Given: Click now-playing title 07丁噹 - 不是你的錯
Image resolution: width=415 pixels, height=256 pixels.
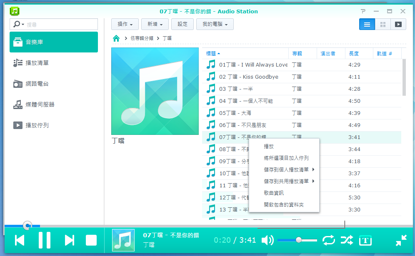Looking at the screenshot, I should tap(171, 235).
